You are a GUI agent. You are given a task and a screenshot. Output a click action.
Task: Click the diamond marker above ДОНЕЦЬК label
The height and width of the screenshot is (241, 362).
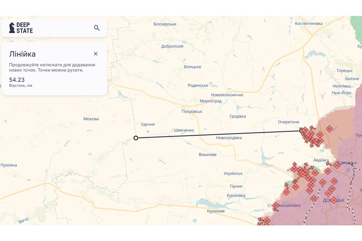pyautogui.click(x=328, y=193)
